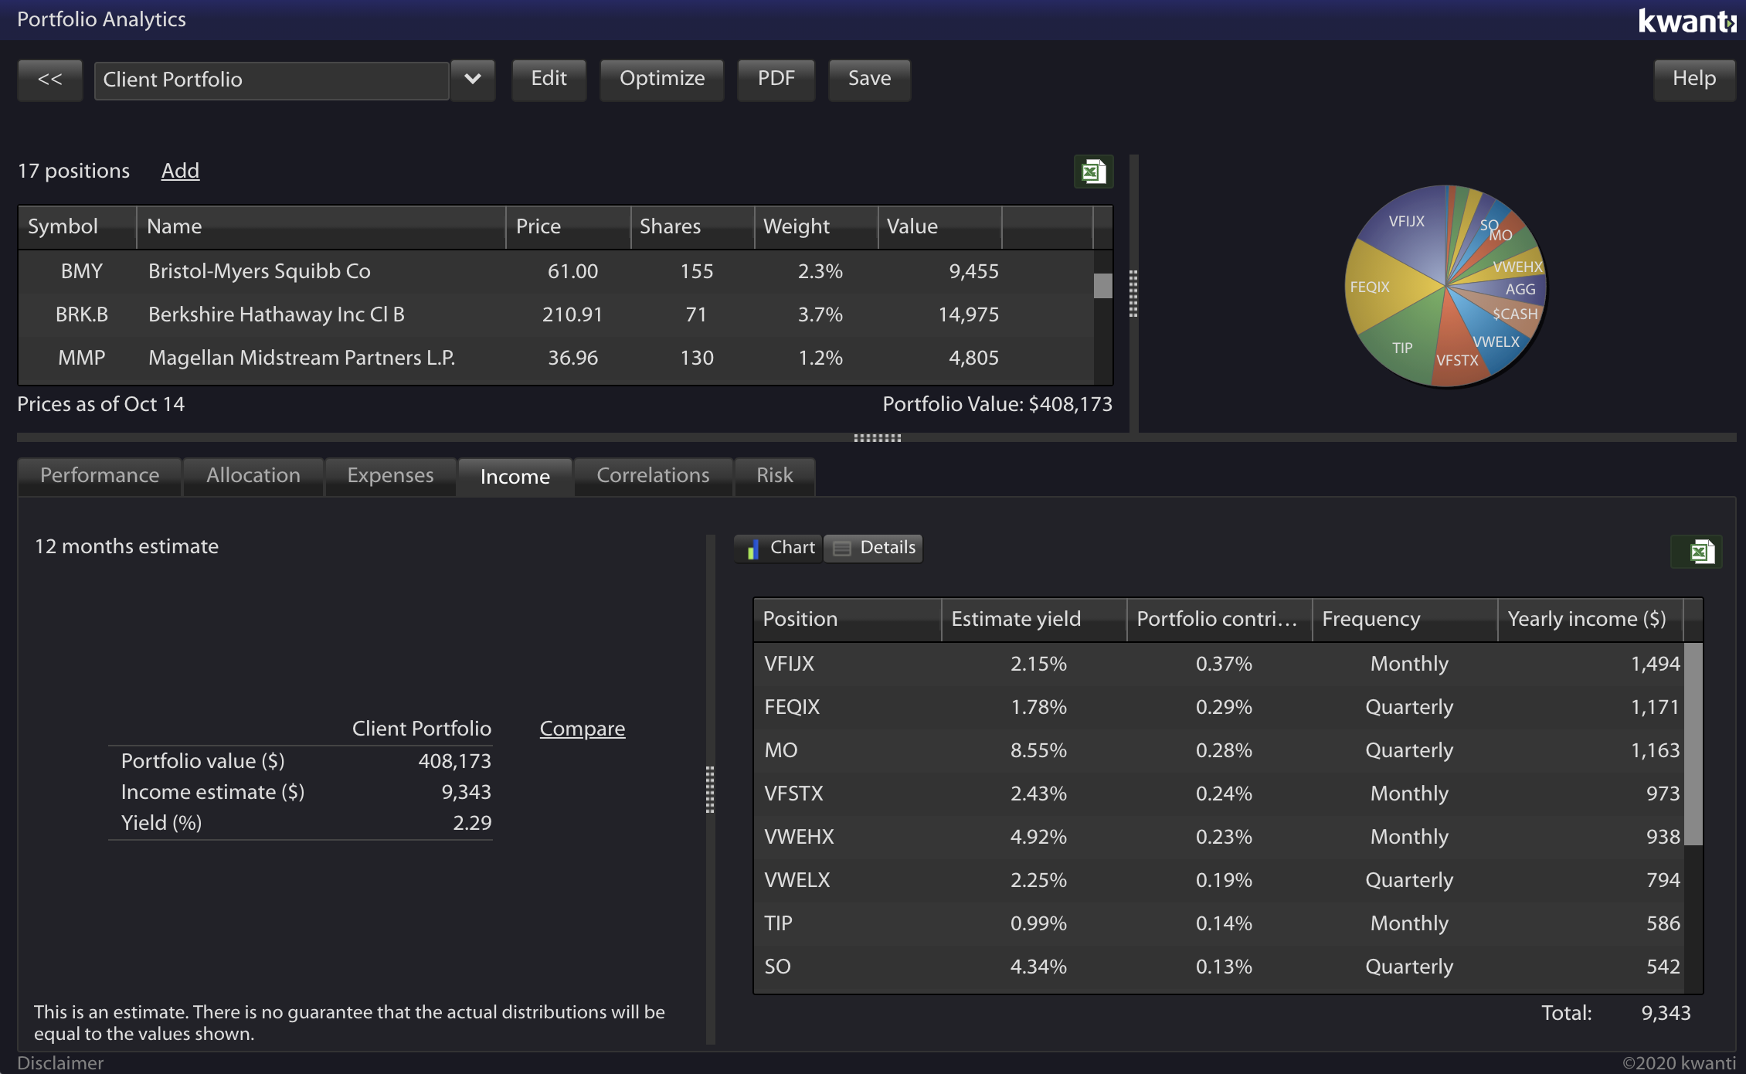Select SO row in income table
Viewport: 1746px width, 1074px height.
(x=1218, y=967)
